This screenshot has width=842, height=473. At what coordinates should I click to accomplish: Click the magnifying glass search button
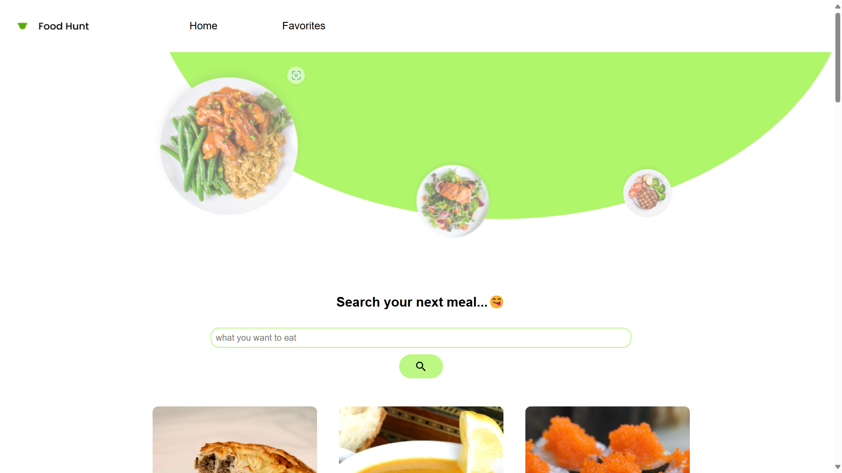[421, 366]
